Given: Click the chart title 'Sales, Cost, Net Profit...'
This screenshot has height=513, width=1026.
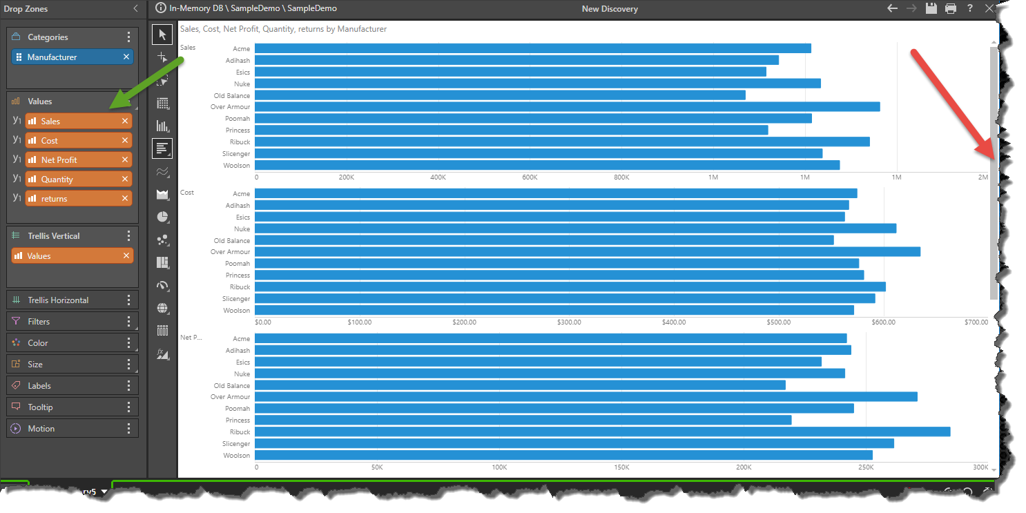Looking at the screenshot, I should pyautogui.click(x=283, y=29).
